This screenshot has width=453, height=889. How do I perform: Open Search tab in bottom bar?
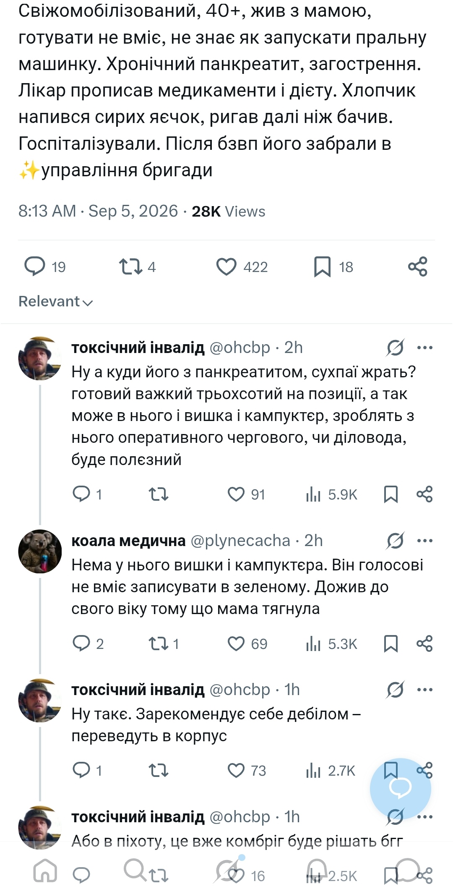135,869
